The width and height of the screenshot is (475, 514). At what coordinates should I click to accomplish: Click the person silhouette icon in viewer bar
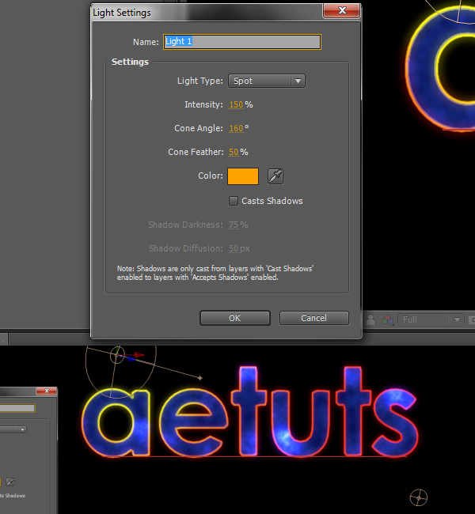[370, 319]
